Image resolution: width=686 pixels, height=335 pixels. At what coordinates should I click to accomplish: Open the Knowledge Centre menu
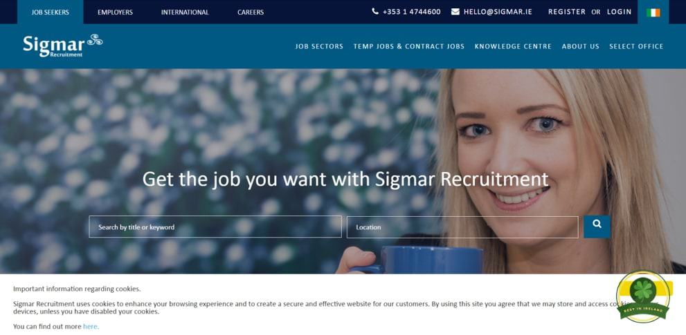pos(513,46)
